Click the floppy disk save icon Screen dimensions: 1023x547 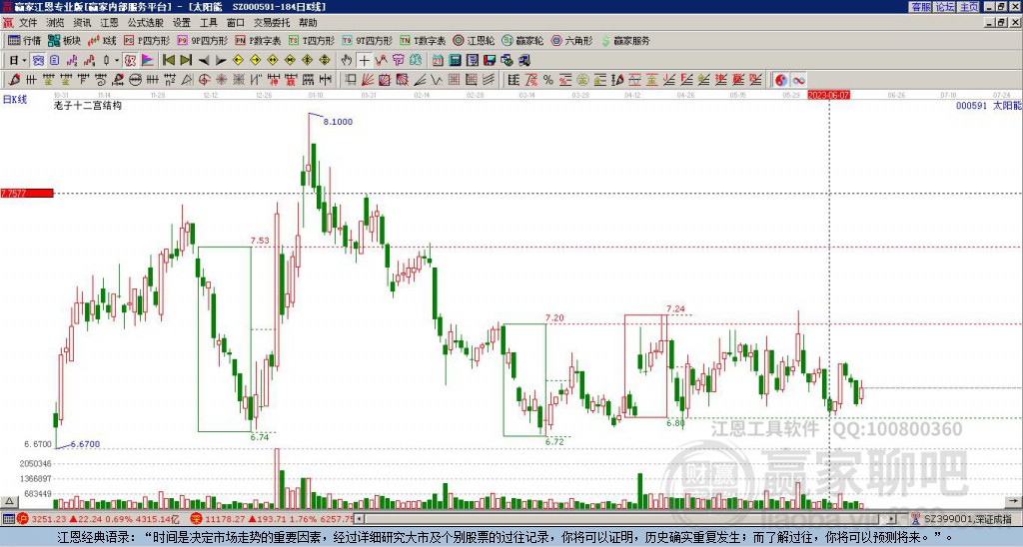[x=490, y=61]
